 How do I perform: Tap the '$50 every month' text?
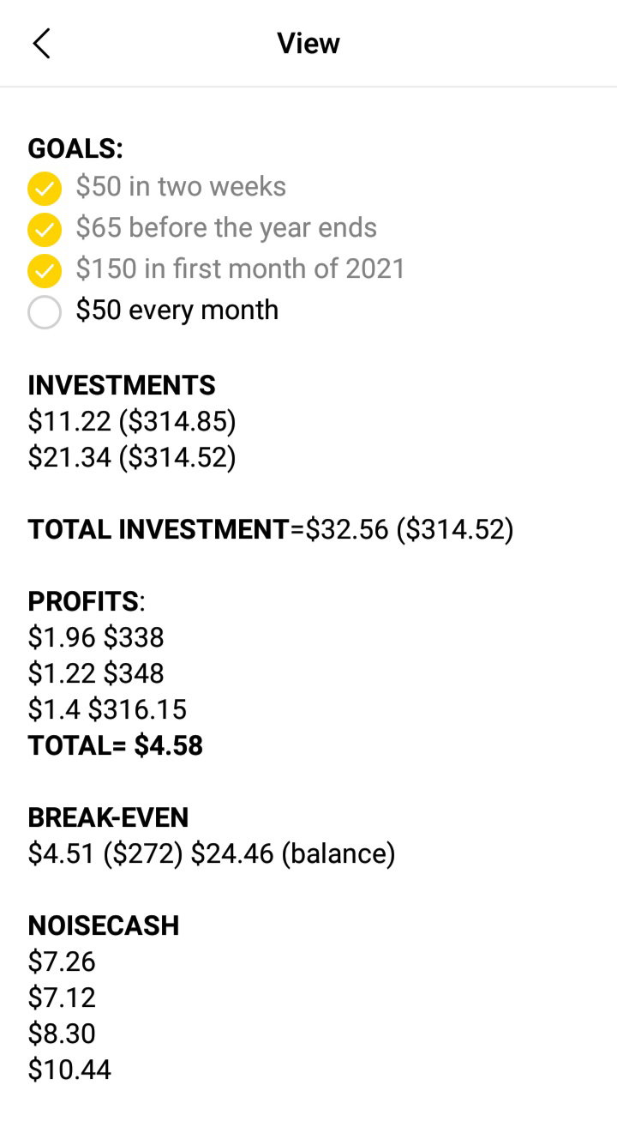tap(177, 310)
